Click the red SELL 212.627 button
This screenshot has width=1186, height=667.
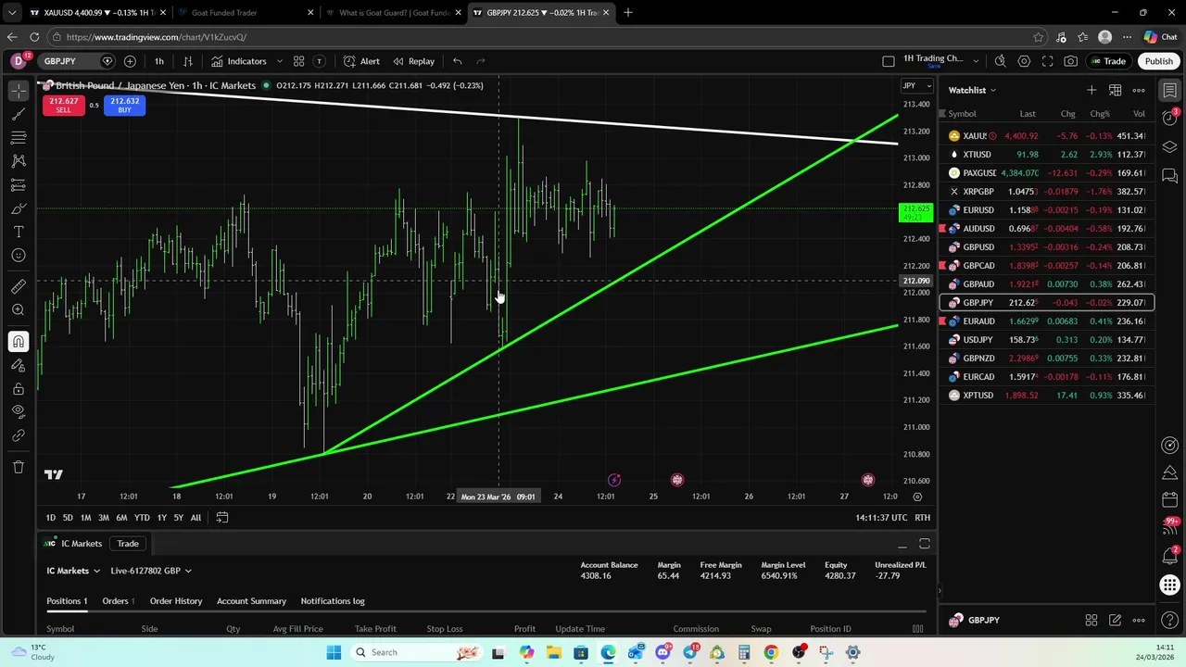coord(63,105)
